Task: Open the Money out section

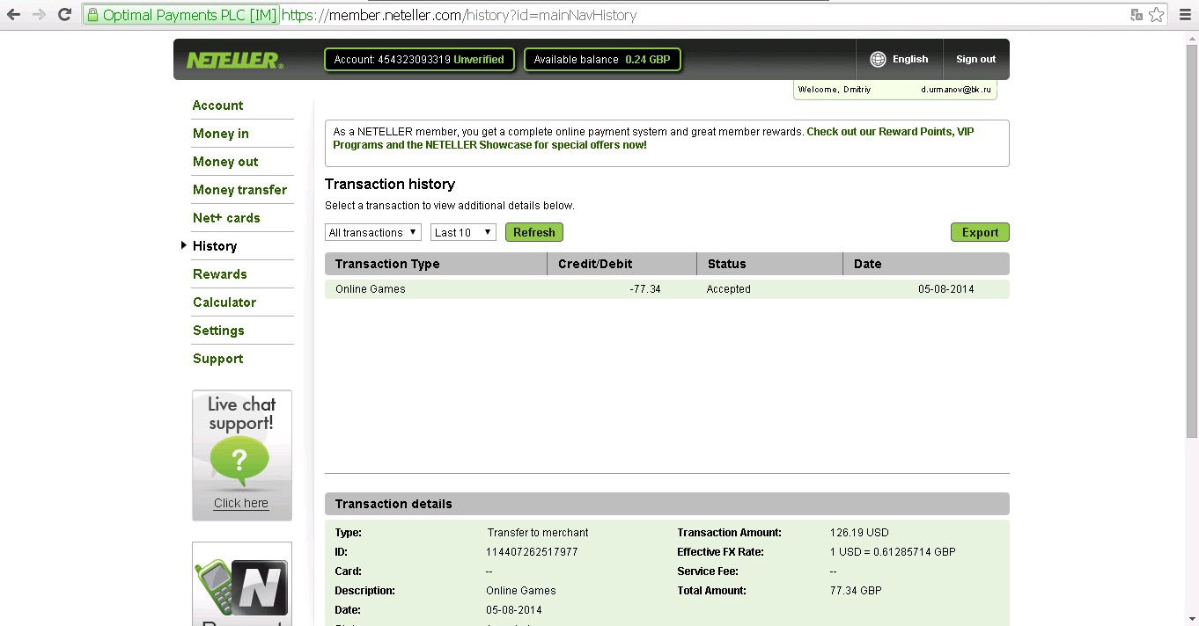Action: (225, 162)
